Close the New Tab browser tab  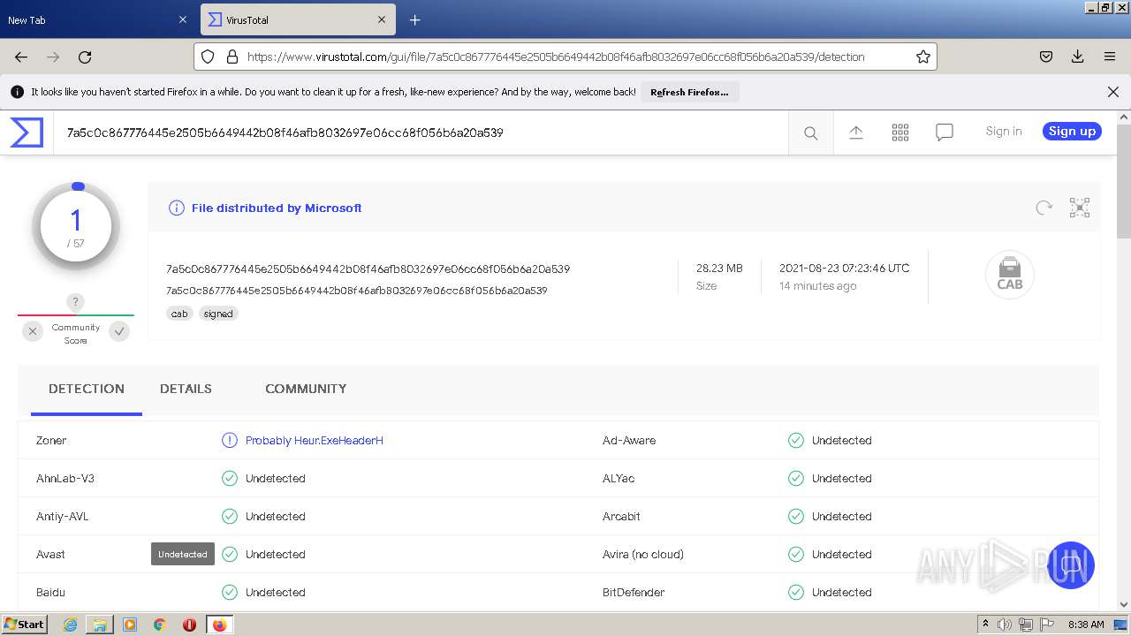(183, 19)
